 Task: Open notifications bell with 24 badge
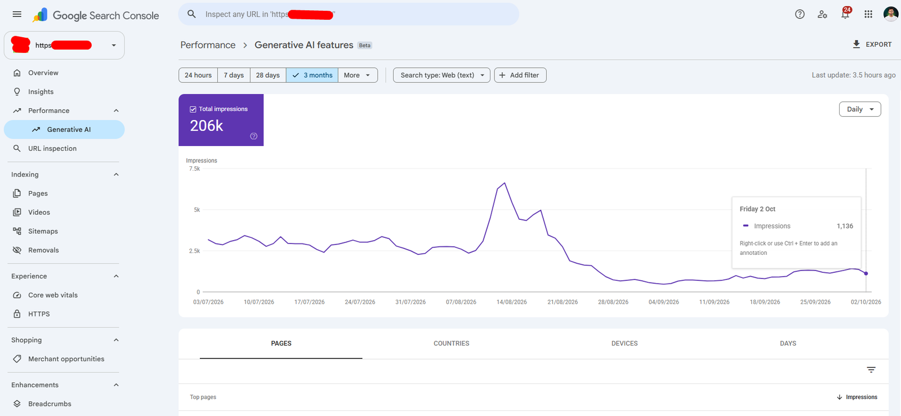click(846, 14)
